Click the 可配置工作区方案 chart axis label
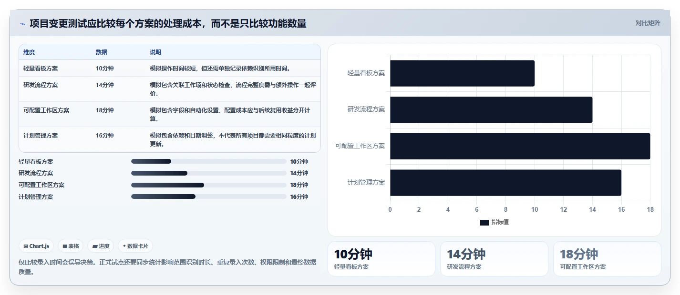This screenshot has height=295, width=680. pyautogui.click(x=360, y=146)
